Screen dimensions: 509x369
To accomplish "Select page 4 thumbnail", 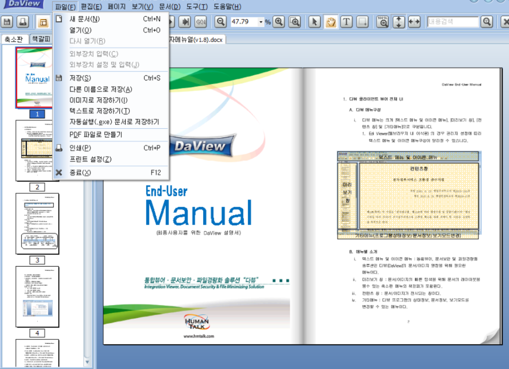I will click(37, 297).
